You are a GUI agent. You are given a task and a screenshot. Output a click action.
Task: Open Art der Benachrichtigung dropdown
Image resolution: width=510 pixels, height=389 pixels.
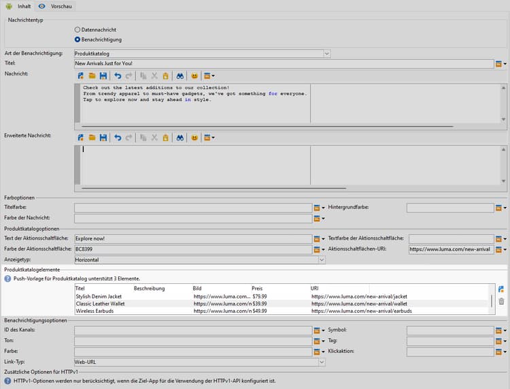point(327,54)
